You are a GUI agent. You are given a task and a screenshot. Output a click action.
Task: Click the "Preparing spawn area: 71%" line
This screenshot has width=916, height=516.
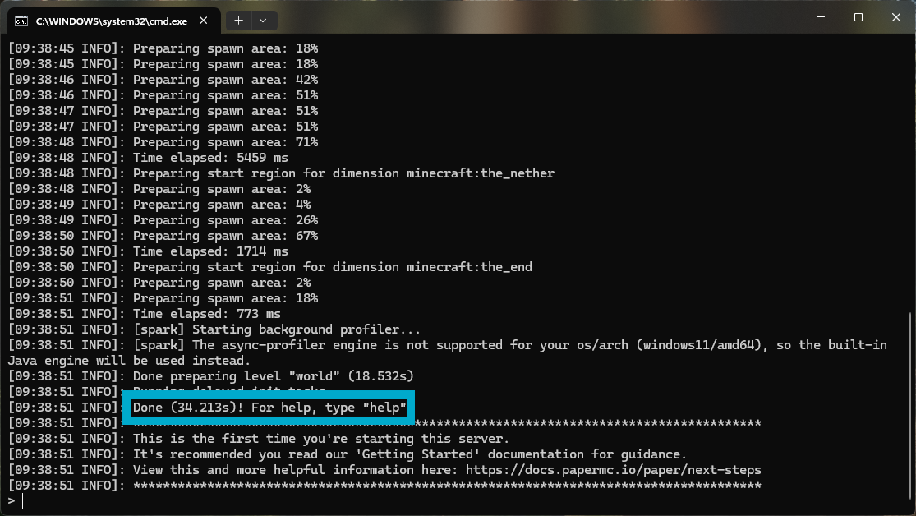(225, 142)
